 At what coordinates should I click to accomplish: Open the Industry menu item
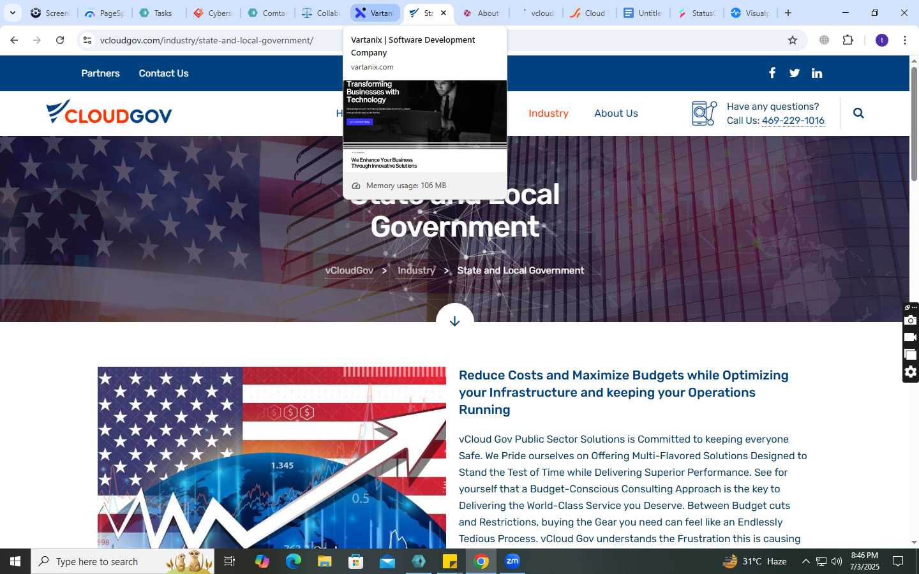click(548, 113)
